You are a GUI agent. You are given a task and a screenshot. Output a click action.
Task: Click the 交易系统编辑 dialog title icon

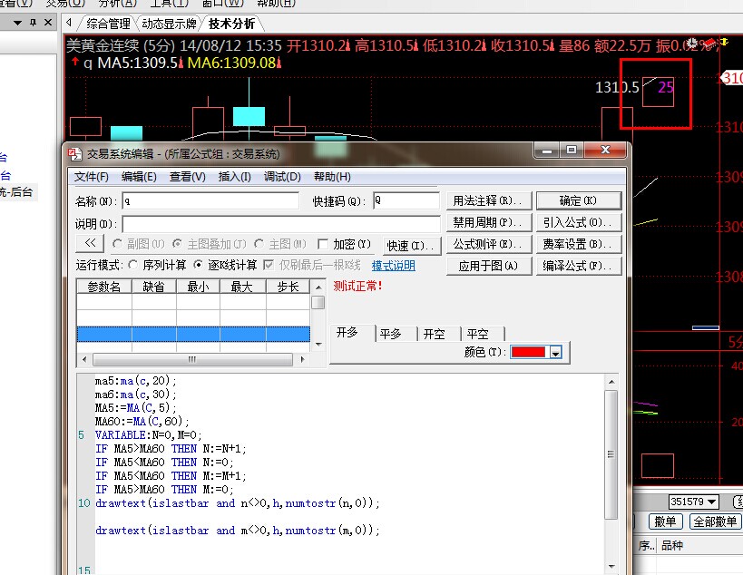75,154
